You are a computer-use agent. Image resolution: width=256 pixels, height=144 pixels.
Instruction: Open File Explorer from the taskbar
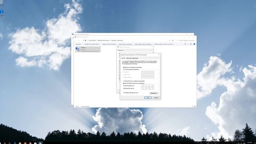click(x=20, y=143)
